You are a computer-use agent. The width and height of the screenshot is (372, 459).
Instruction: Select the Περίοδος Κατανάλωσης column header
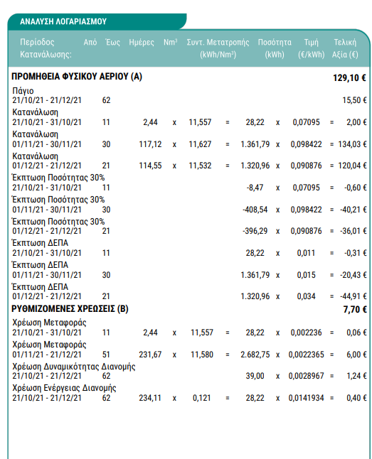tap(46, 48)
